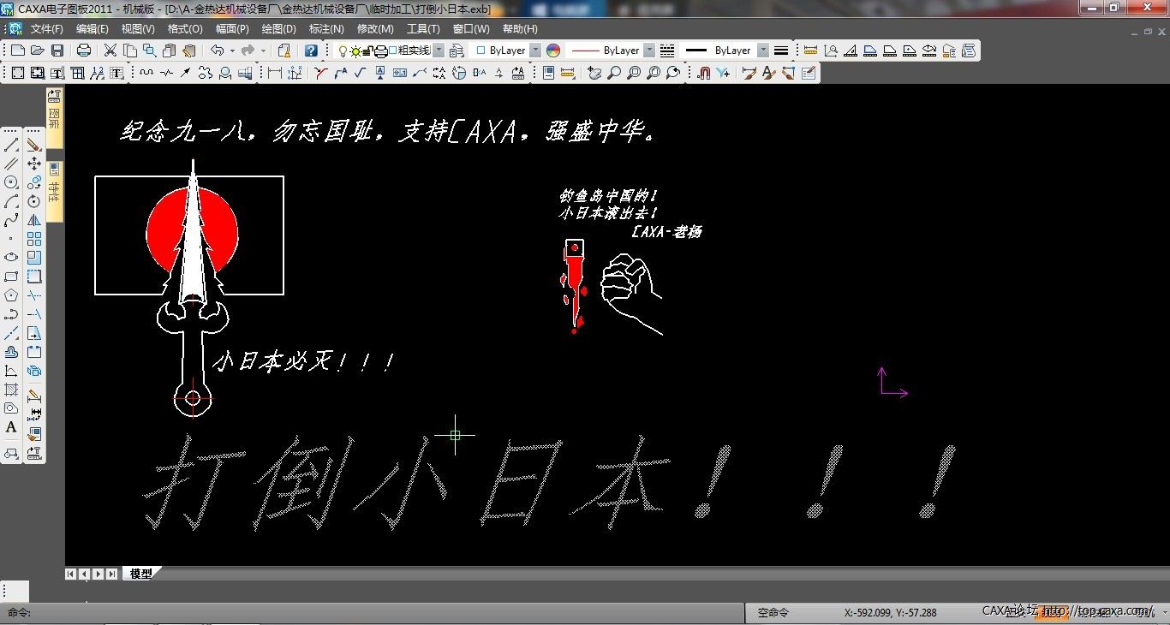Select the Line drawing tool
1170x625 pixels.
11,144
